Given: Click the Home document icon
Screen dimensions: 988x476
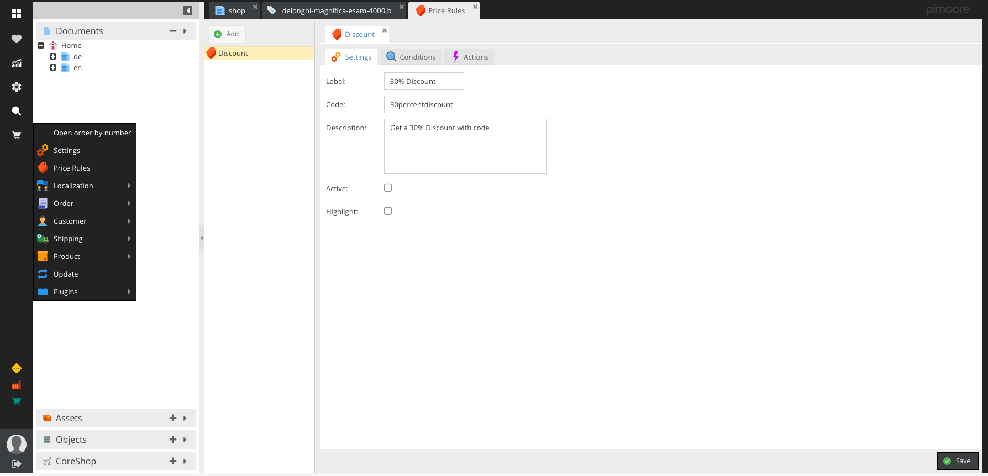Looking at the screenshot, I should point(53,45).
